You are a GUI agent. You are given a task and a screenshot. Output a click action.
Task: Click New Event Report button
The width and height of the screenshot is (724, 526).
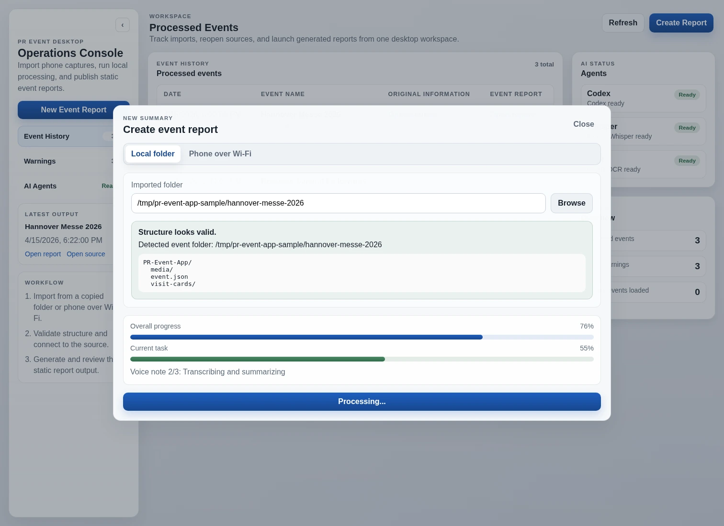click(73, 110)
